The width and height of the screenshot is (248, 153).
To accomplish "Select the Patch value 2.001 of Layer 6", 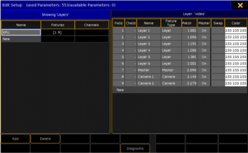I will (189, 64).
